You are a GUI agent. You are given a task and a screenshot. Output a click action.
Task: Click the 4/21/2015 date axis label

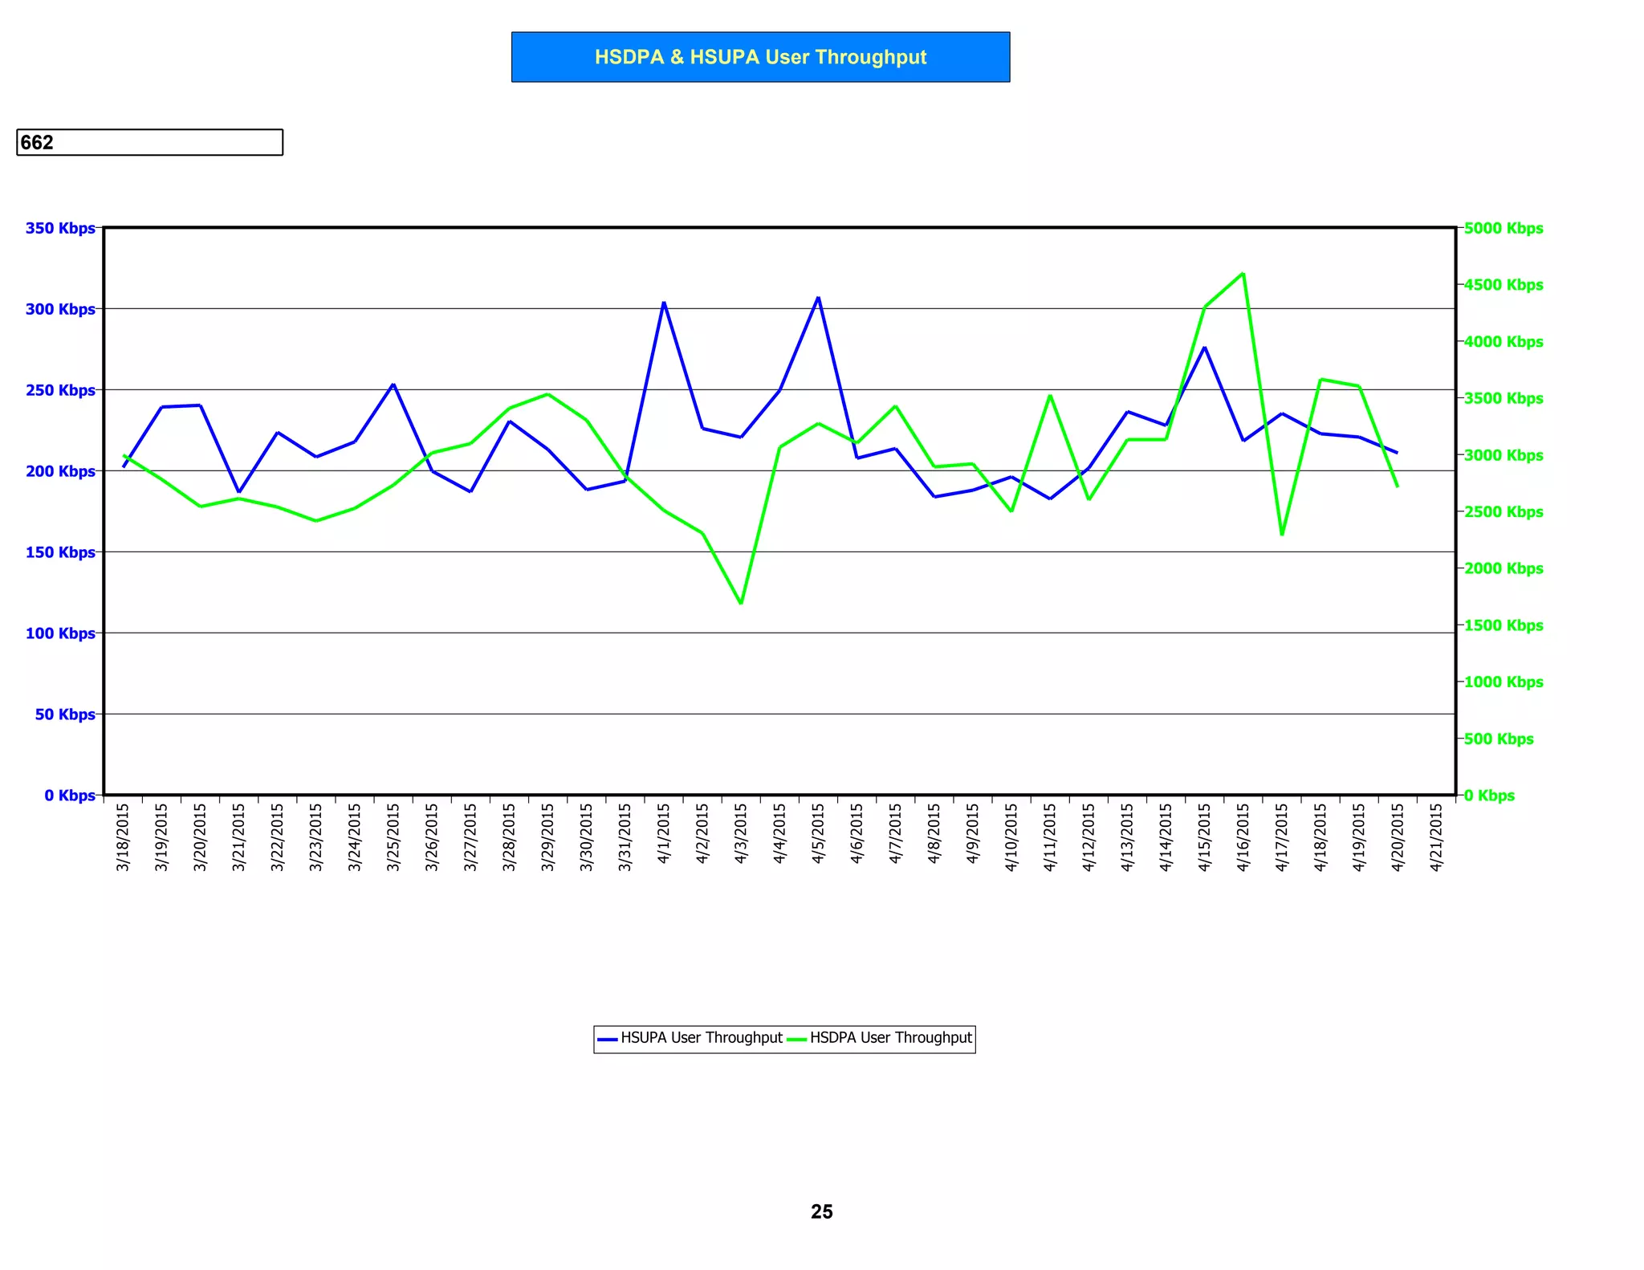[1436, 837]
